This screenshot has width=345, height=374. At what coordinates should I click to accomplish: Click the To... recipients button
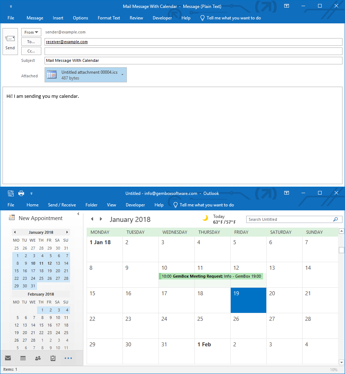point(31,42)
